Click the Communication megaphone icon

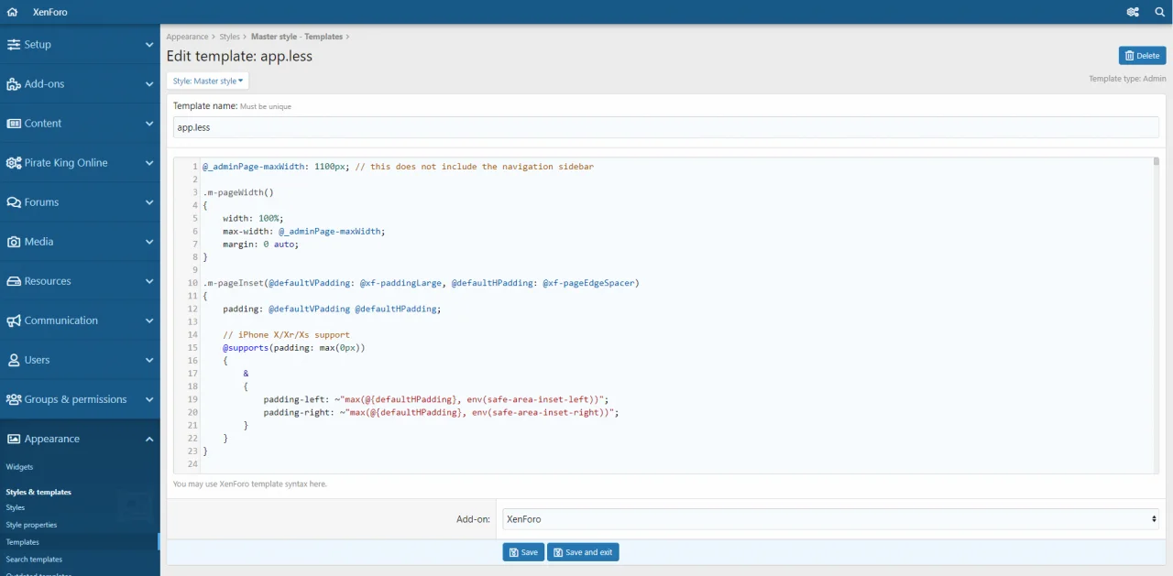tap(14, 321)
